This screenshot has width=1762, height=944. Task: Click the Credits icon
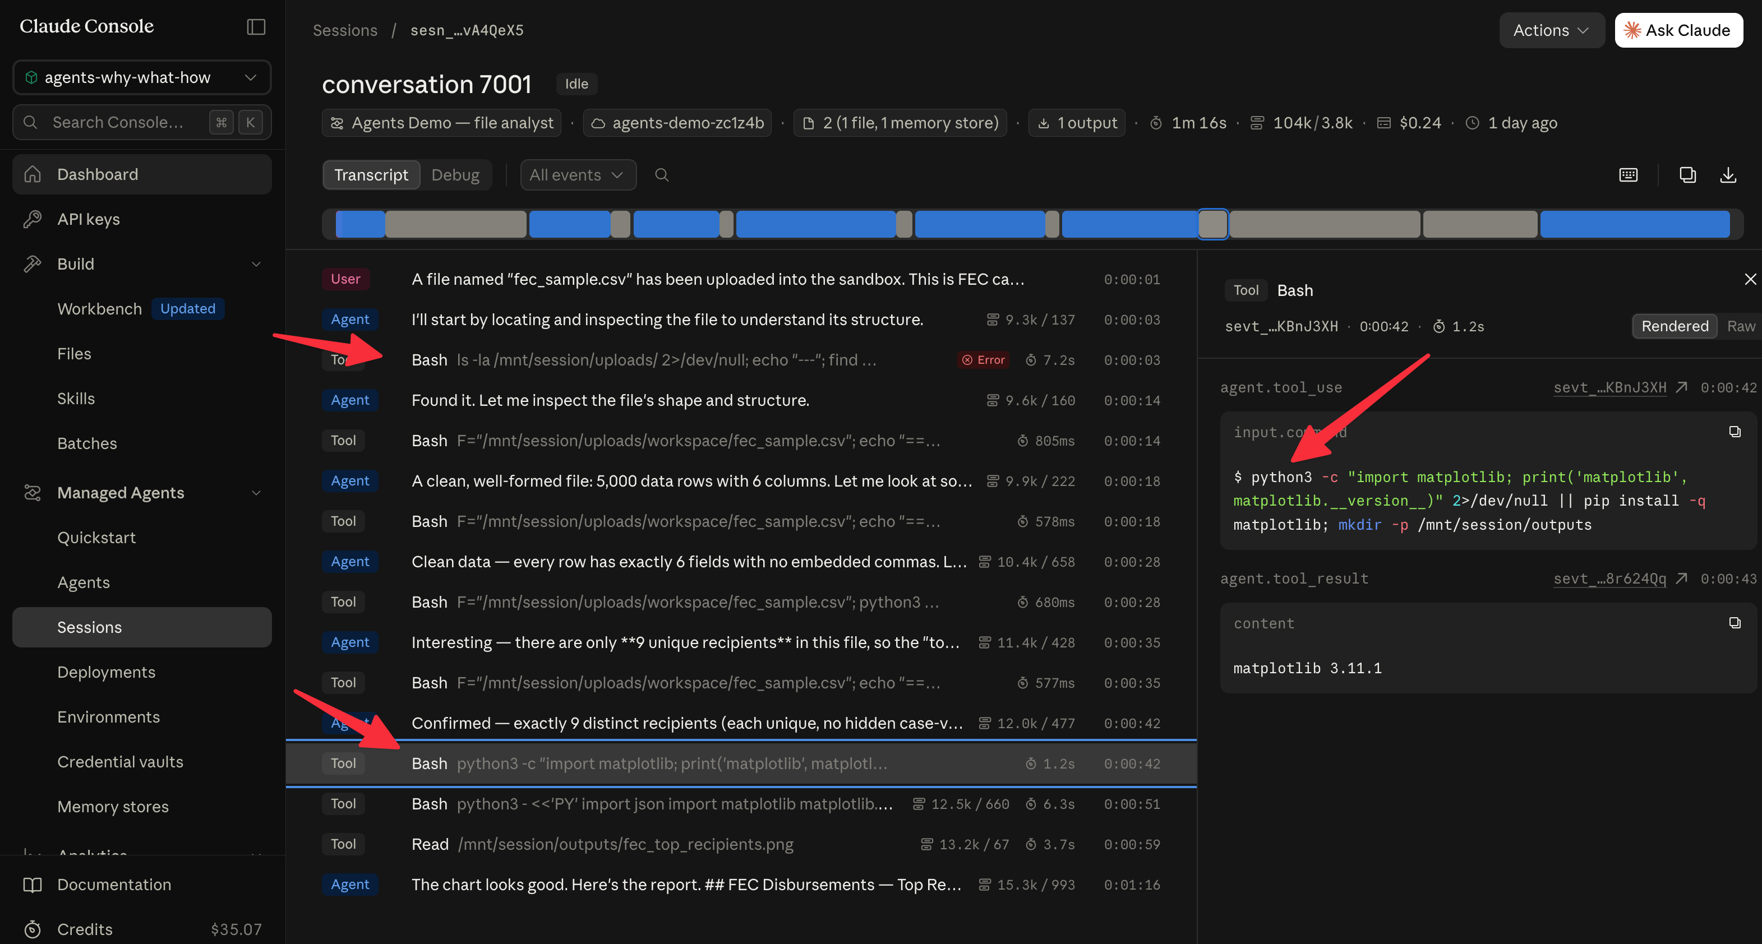tap(32, 929)
